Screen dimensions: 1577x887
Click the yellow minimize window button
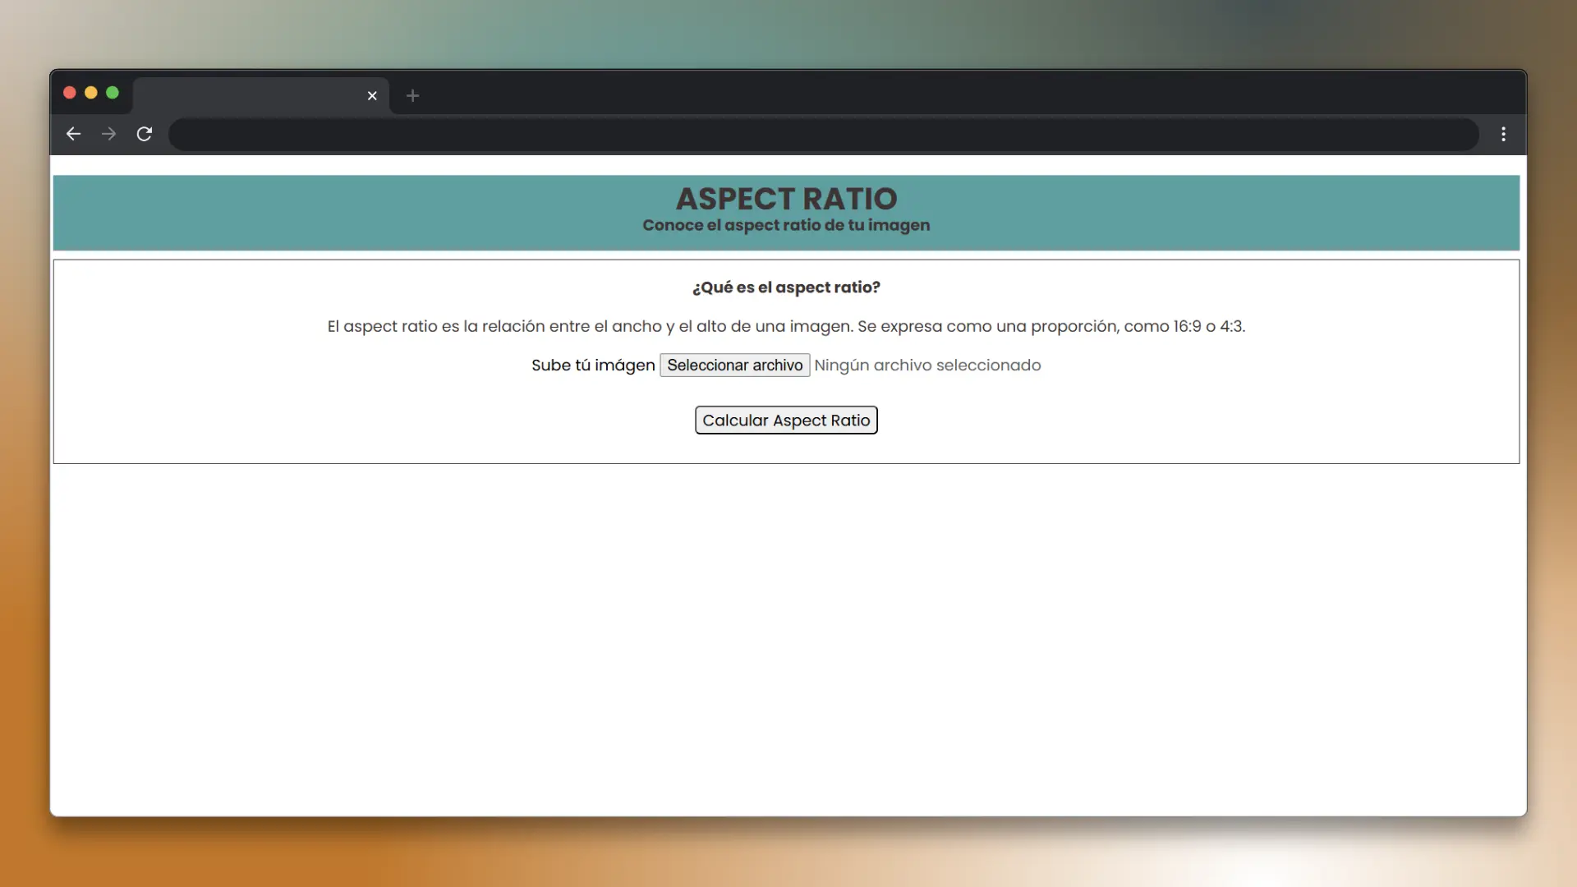[91, 93]
